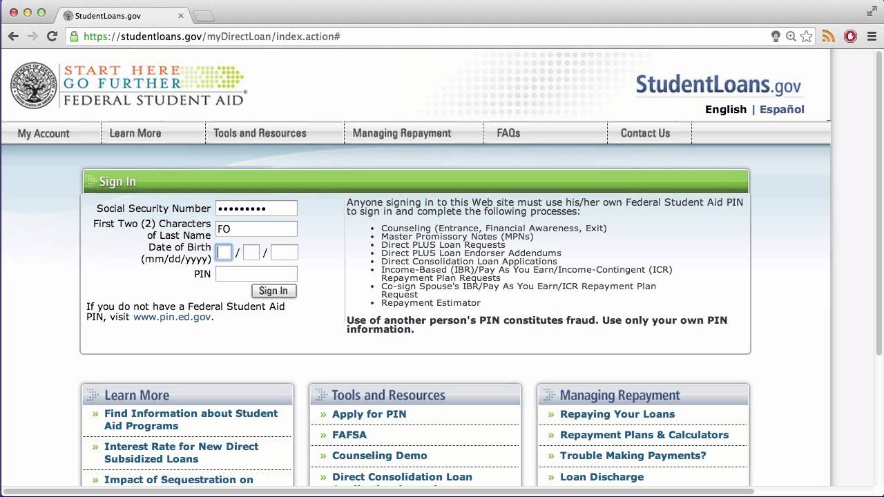Open the Direct Consolidation Loan link
The height and width of the screenshot is (497, 884).
402,477
